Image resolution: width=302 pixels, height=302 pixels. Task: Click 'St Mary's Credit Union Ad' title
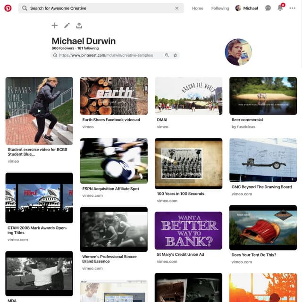click(180, 254)
